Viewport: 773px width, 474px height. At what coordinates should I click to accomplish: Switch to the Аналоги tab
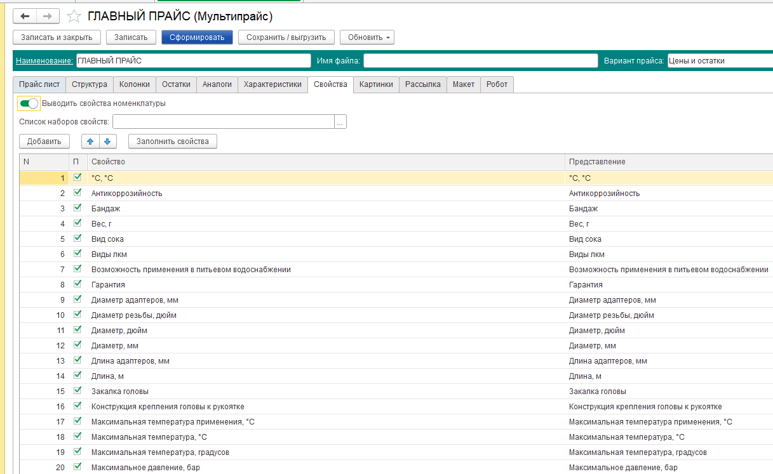tap(217, 84)
